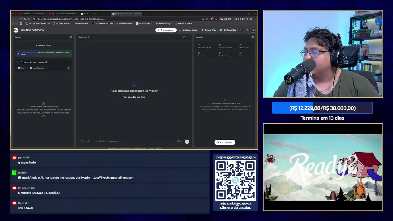The width and height of the screenshot is (393, 221).
Task: Expand the Deep Research dropdown
Action: tap(38, 68)
